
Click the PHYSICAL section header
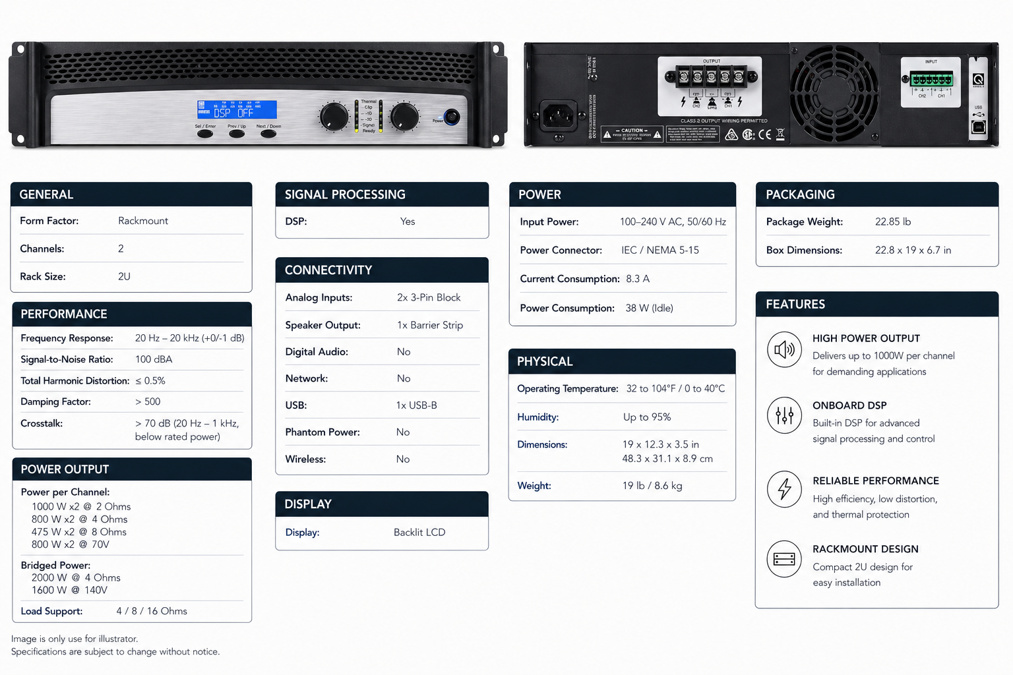tap(622, 361)
